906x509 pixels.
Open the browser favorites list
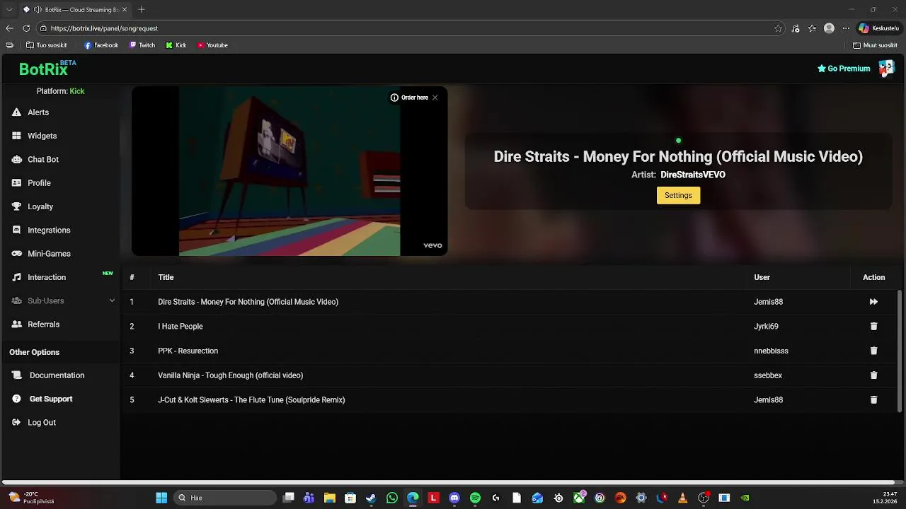point(812,28)
